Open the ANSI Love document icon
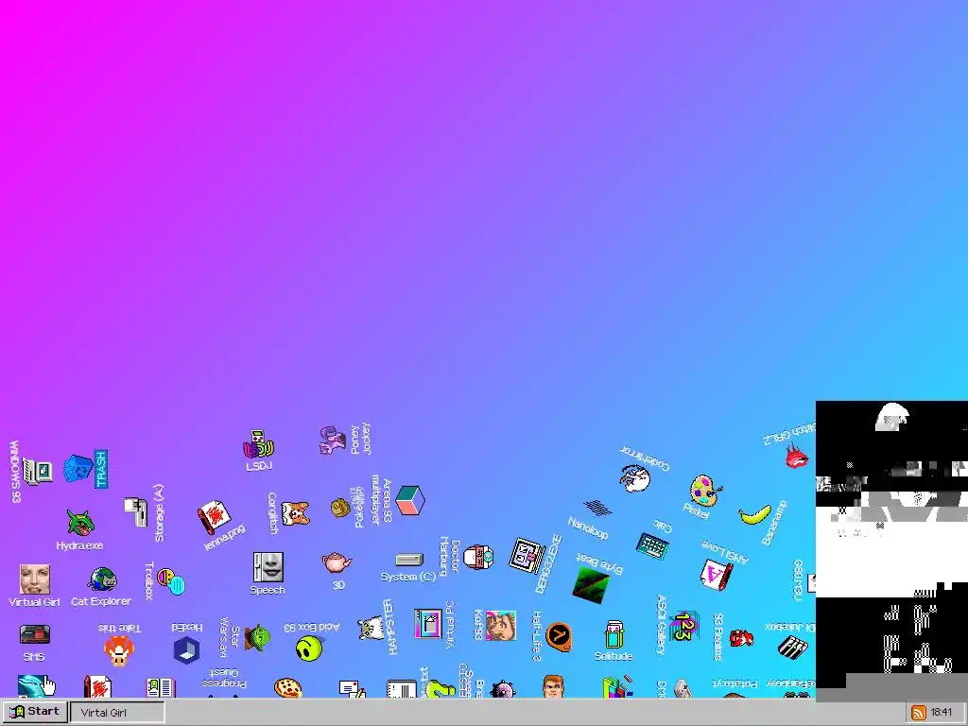This screenshot has width=968, height=726. pos(717,574)
